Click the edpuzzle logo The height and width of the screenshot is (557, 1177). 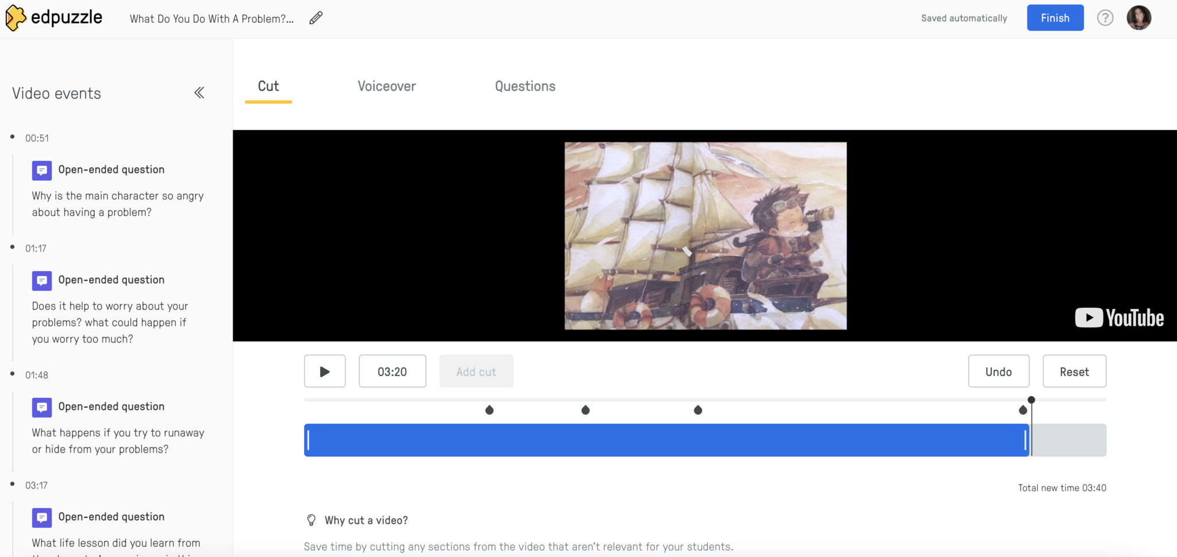tap(54, 18)
